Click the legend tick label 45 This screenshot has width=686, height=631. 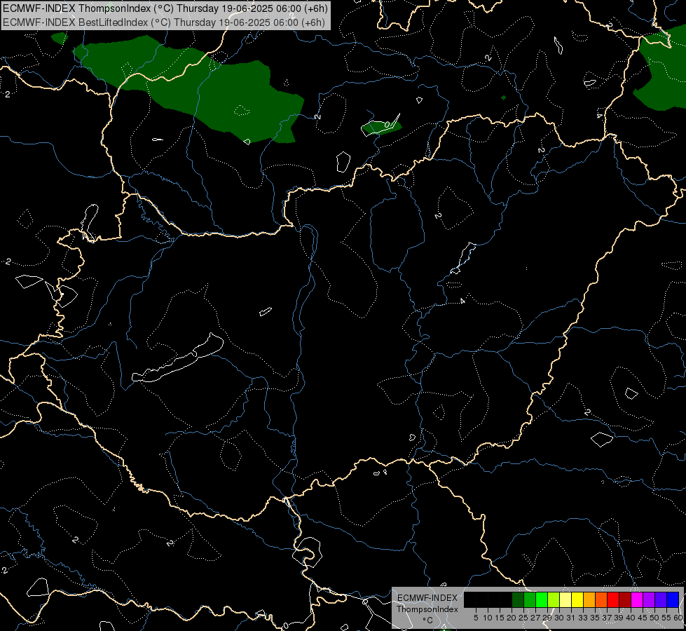642,618
